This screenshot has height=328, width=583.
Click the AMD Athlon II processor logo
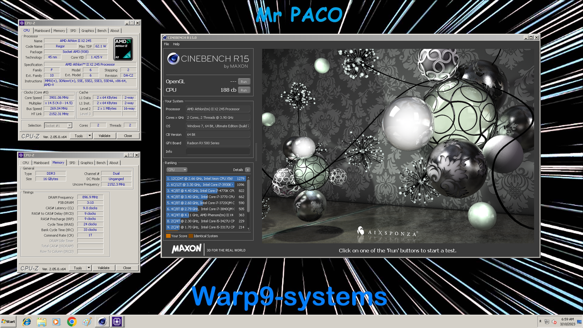(x=123, y=49)
